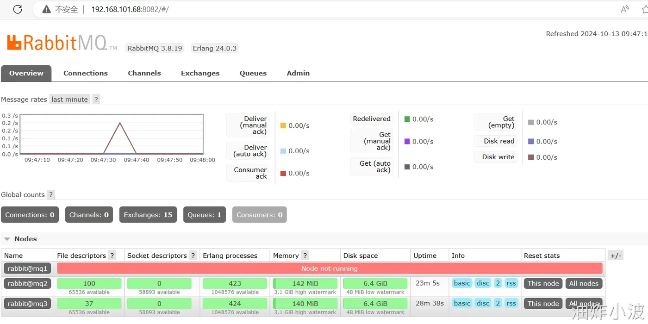This screenshot has height=324, width=648.
Task: Click the read aloud icon in address bar
Action: [625, 9]
